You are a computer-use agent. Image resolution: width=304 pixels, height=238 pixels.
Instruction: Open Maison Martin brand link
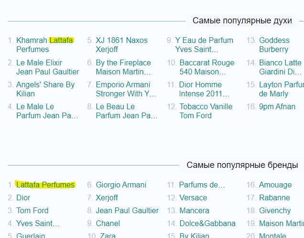[282, 224]
